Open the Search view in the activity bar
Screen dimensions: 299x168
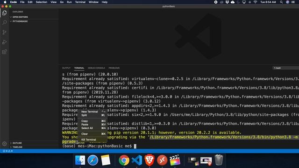tap(4, 22)
